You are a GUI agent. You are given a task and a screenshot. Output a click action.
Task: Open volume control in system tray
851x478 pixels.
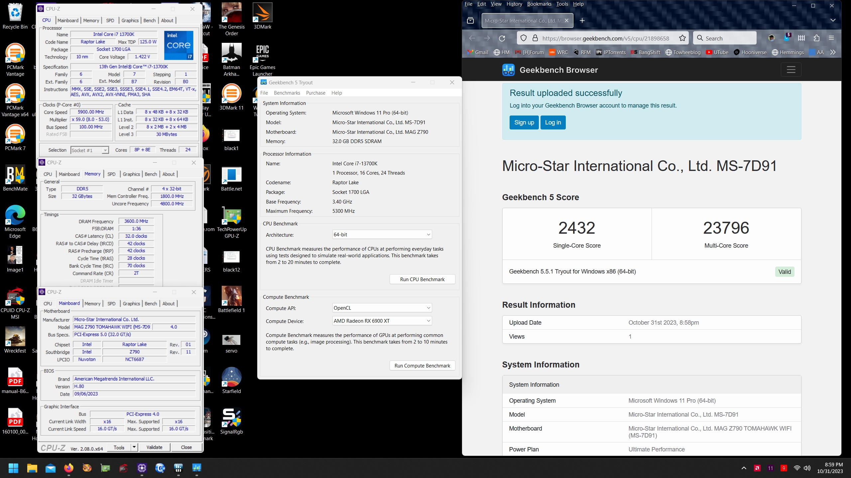coord(807,468)
